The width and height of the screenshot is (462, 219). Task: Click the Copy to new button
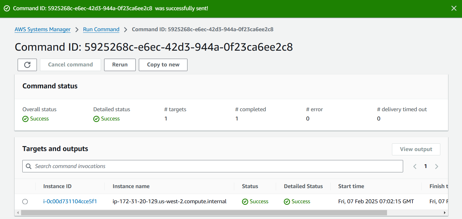tap(163, 65)
